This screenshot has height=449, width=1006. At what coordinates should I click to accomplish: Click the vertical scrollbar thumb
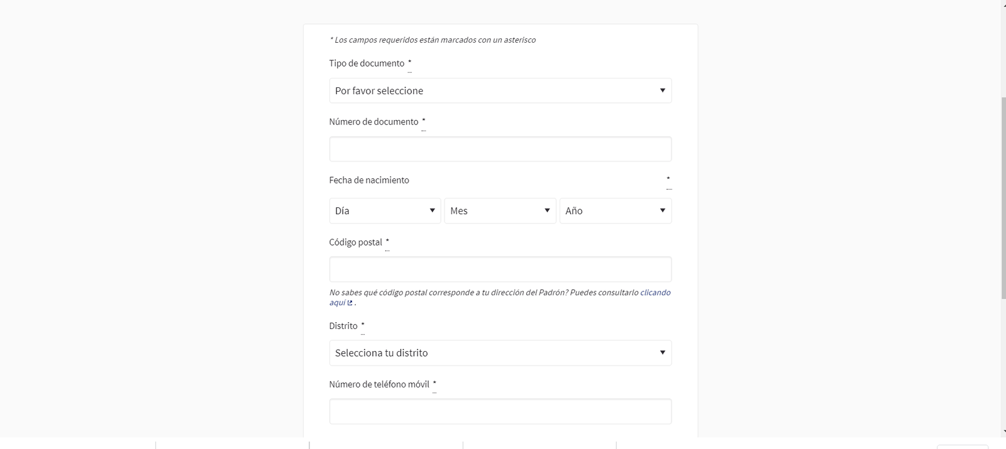(x=1003, y=198)
